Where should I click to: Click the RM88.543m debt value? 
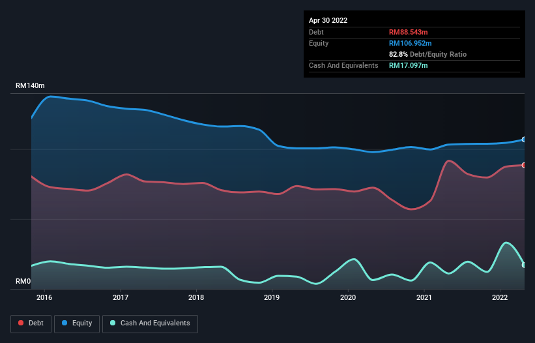point(409,32)
